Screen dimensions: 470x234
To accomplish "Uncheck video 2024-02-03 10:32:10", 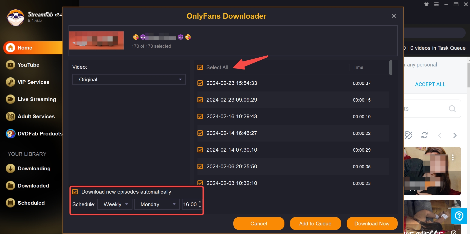I will [200, 183].
